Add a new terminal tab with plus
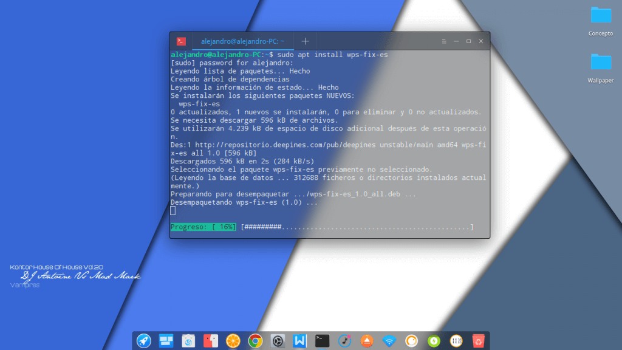Image resolution: width=622 pixels, height=350 pixels. [x=305, y=41]
